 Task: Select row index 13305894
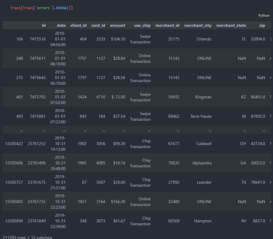14,221
